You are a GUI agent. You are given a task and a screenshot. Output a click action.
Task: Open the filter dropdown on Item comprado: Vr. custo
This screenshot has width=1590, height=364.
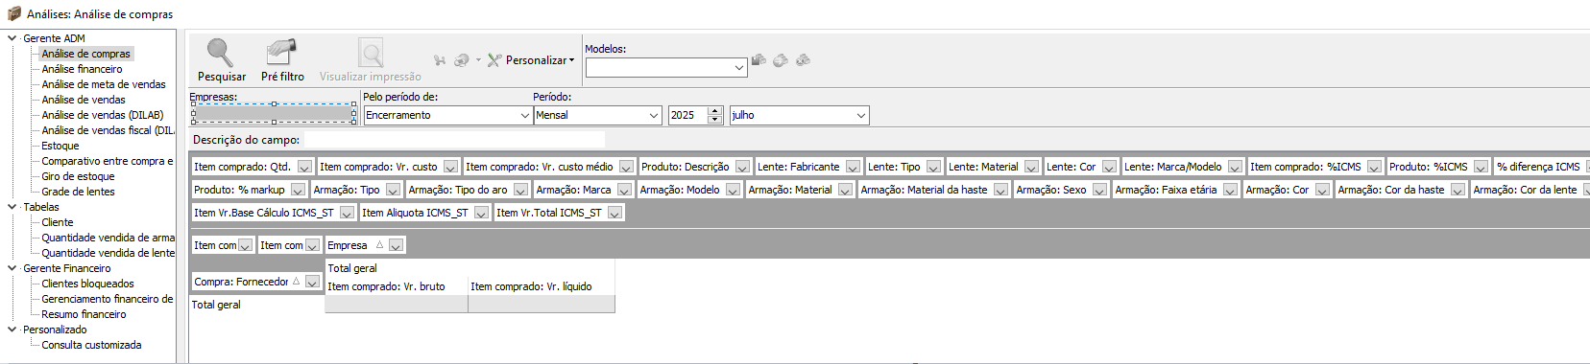[450, 167]
